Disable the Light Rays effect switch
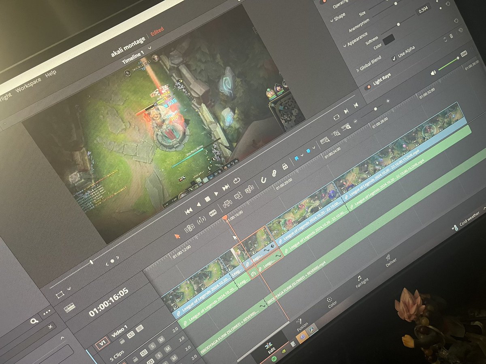Image resolution: width=486 pixels, height=364 pixels. pyautogui.click(x=368, y=87)
